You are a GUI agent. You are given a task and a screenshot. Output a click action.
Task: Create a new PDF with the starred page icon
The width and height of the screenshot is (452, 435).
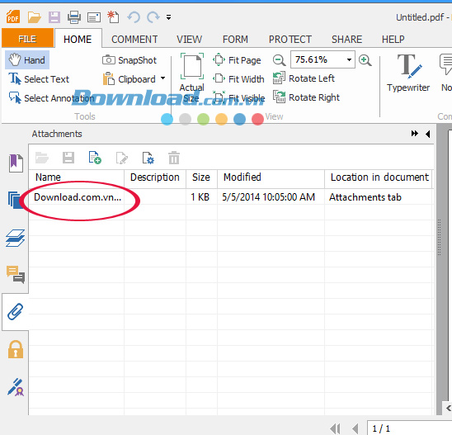(x=113, y=17)
